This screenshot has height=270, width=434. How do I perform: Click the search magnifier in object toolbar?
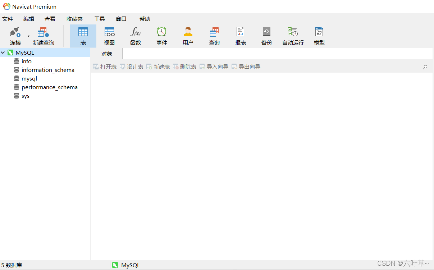tap(425, 67)
